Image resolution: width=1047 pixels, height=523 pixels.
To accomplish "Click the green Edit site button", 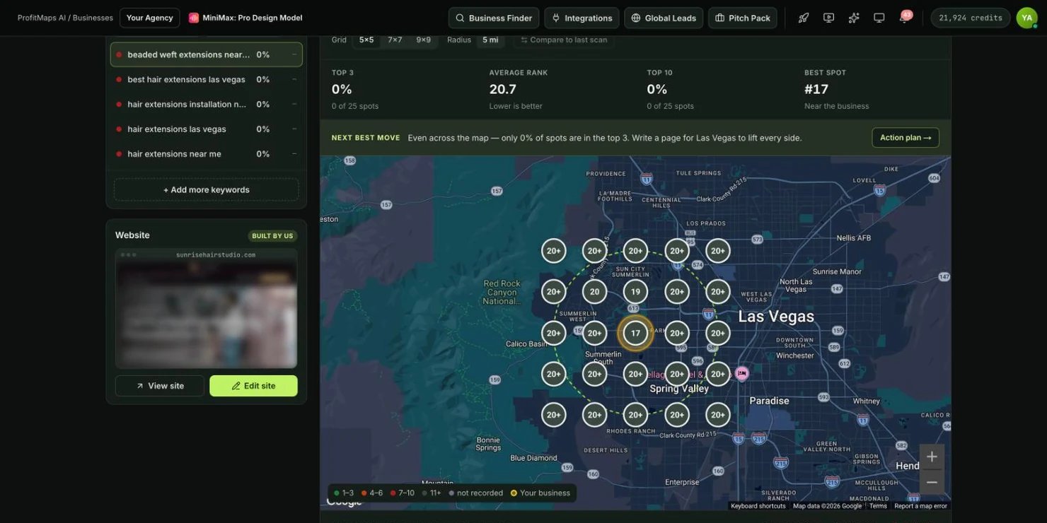I will pos(253,386).
